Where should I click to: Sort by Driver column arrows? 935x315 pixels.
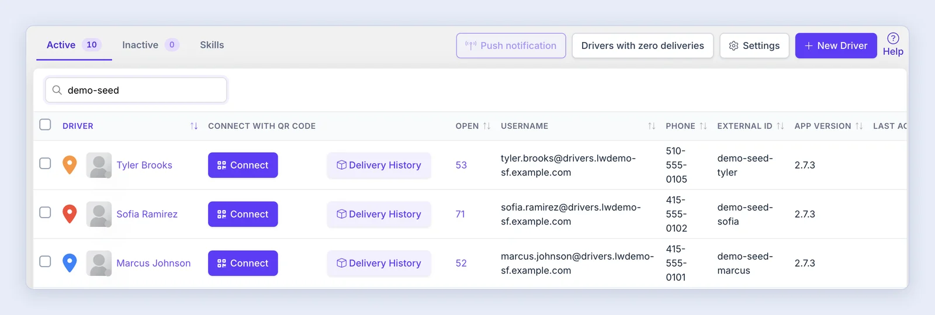tap(194, 126)
